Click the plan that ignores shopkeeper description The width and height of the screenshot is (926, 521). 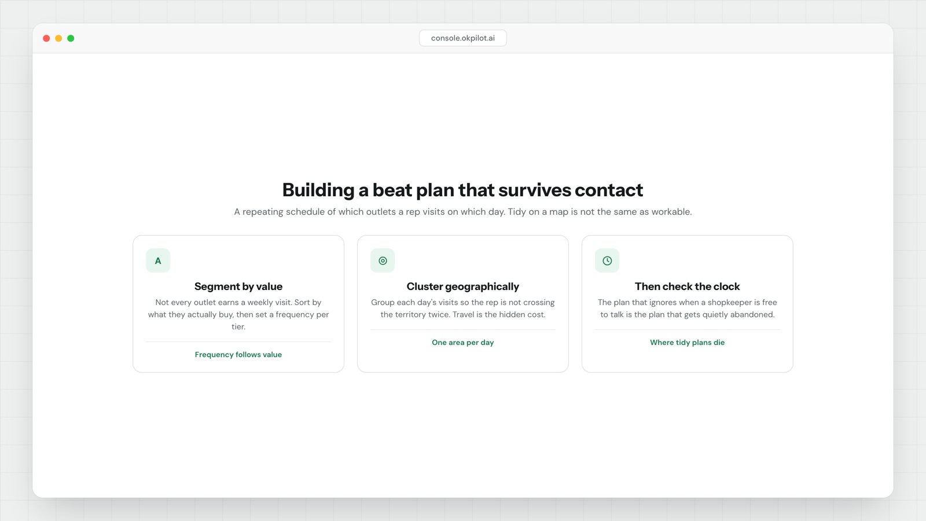point(688,309)
